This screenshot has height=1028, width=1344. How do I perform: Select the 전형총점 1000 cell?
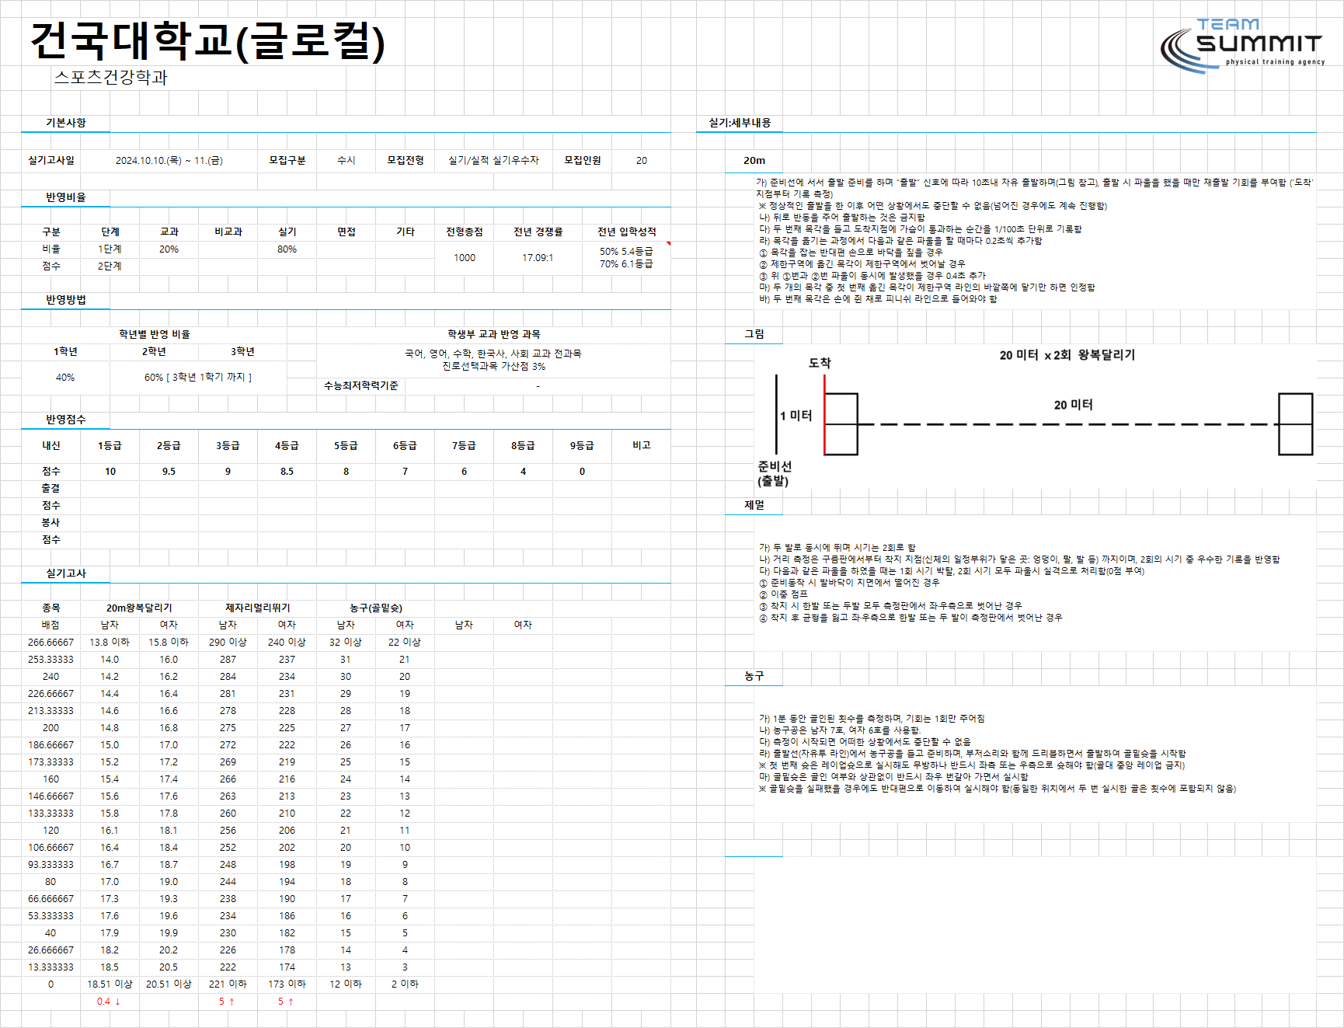(465, 258)
